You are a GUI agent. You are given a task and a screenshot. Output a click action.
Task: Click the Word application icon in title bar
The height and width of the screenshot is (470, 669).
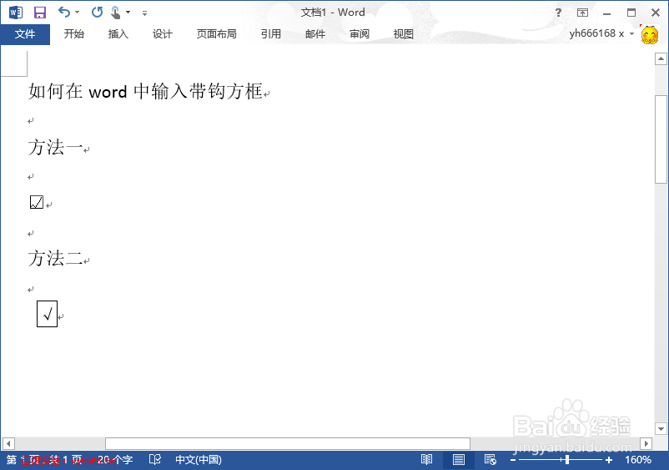[16, 13]
